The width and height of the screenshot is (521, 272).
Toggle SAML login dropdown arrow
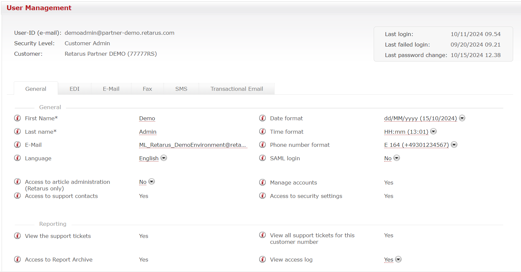point(397,158)
